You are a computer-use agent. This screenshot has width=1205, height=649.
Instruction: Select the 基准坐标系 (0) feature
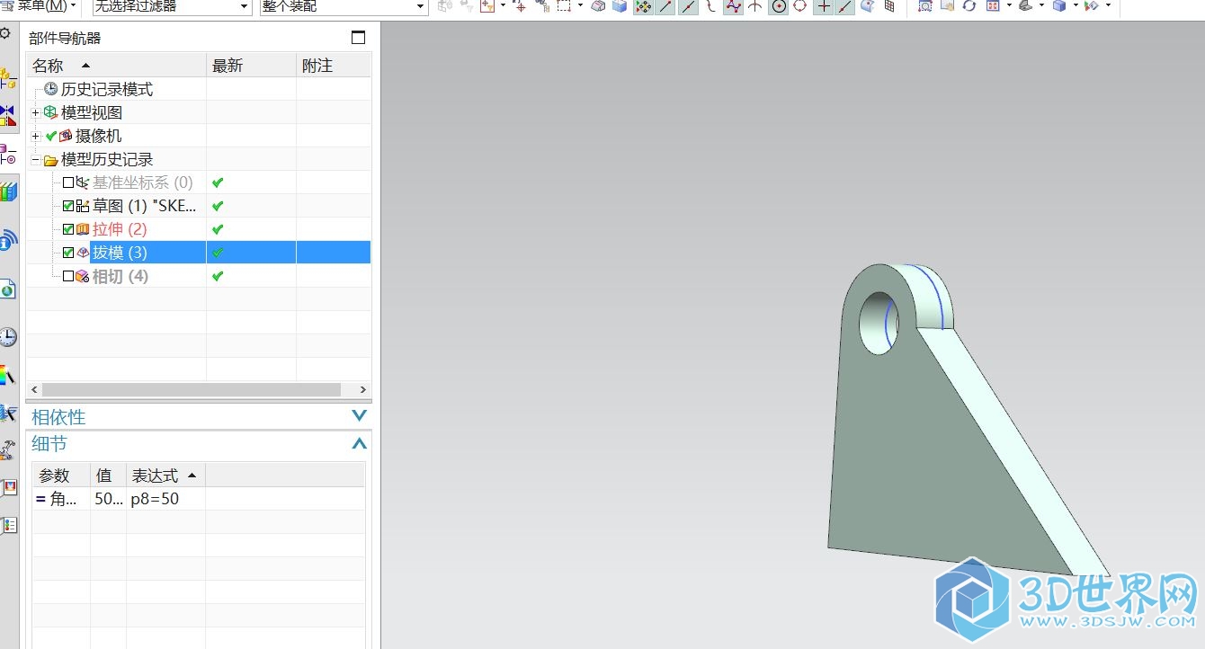pyautogui.click(x=142, y=182)
